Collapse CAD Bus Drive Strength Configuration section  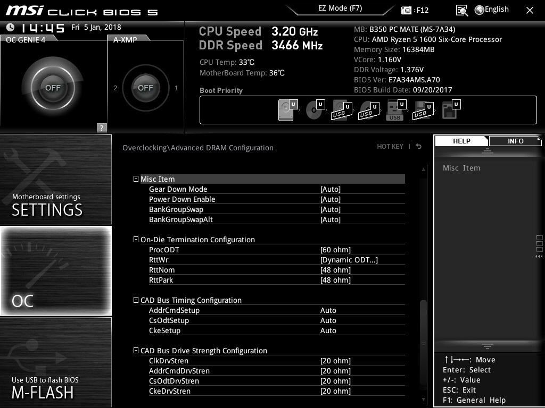coord(136,351)
